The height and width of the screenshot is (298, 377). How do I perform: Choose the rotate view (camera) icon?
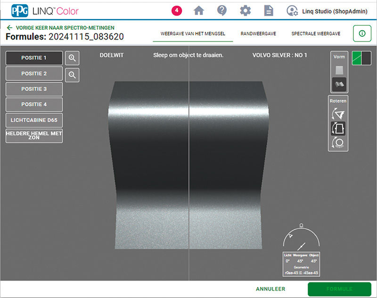pos(338,114)
